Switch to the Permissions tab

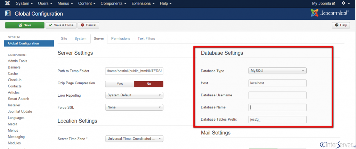pos(121,38)
